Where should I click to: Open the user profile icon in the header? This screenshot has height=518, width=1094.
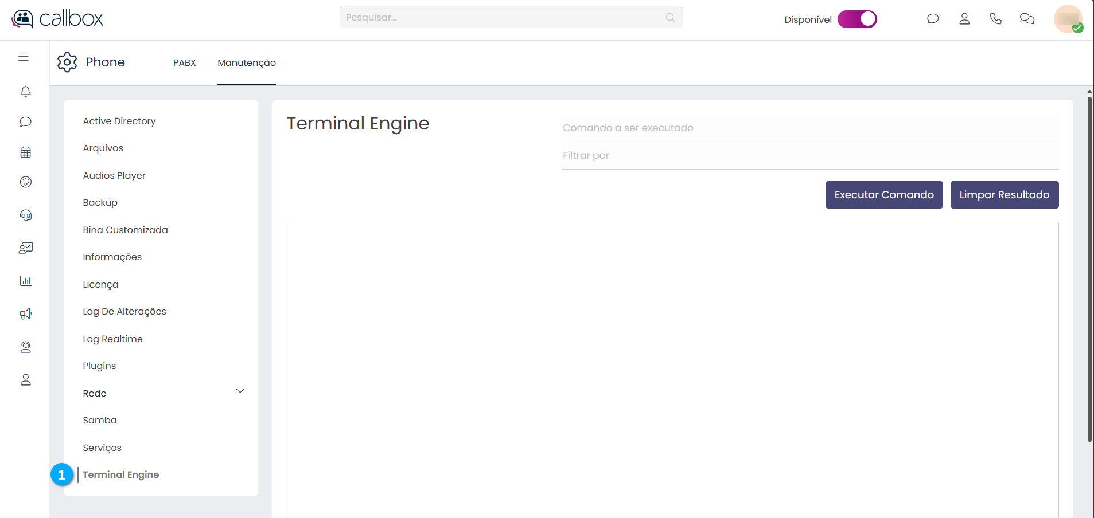click(x=964, y=19)
